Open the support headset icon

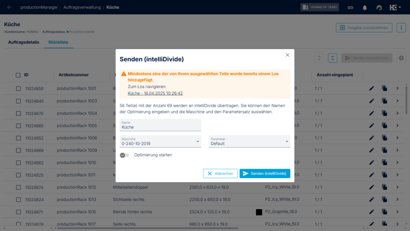click(x=379, y=7)
